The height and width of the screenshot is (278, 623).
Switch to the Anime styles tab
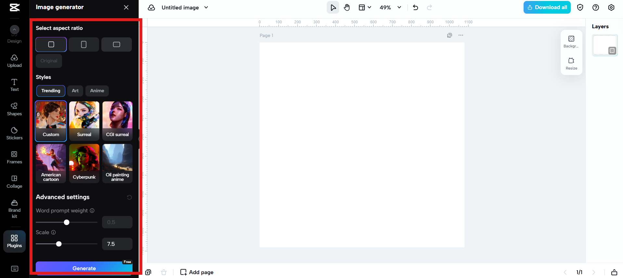tap(97, 91)
